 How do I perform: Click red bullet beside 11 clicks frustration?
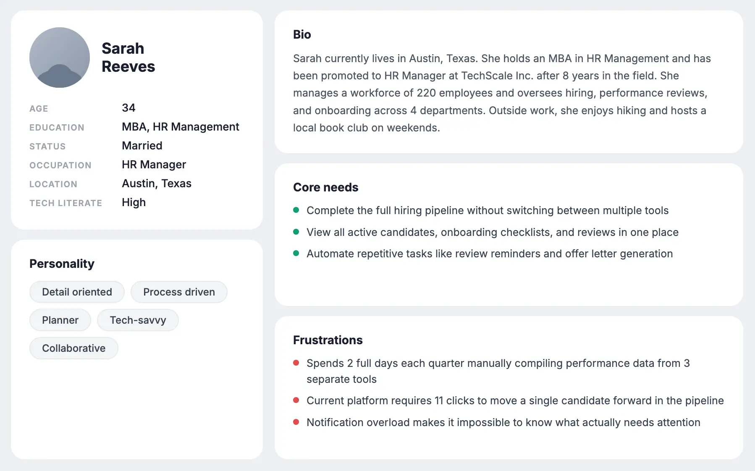coord(296,400)
